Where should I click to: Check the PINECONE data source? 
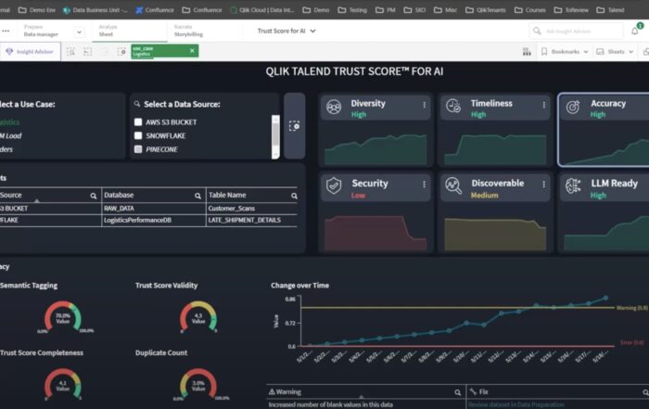click(138, 149)
